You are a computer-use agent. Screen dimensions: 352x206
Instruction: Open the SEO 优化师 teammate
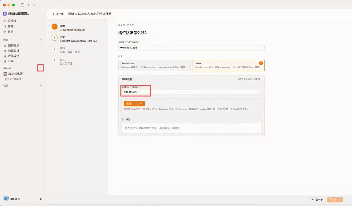[15, 74]
